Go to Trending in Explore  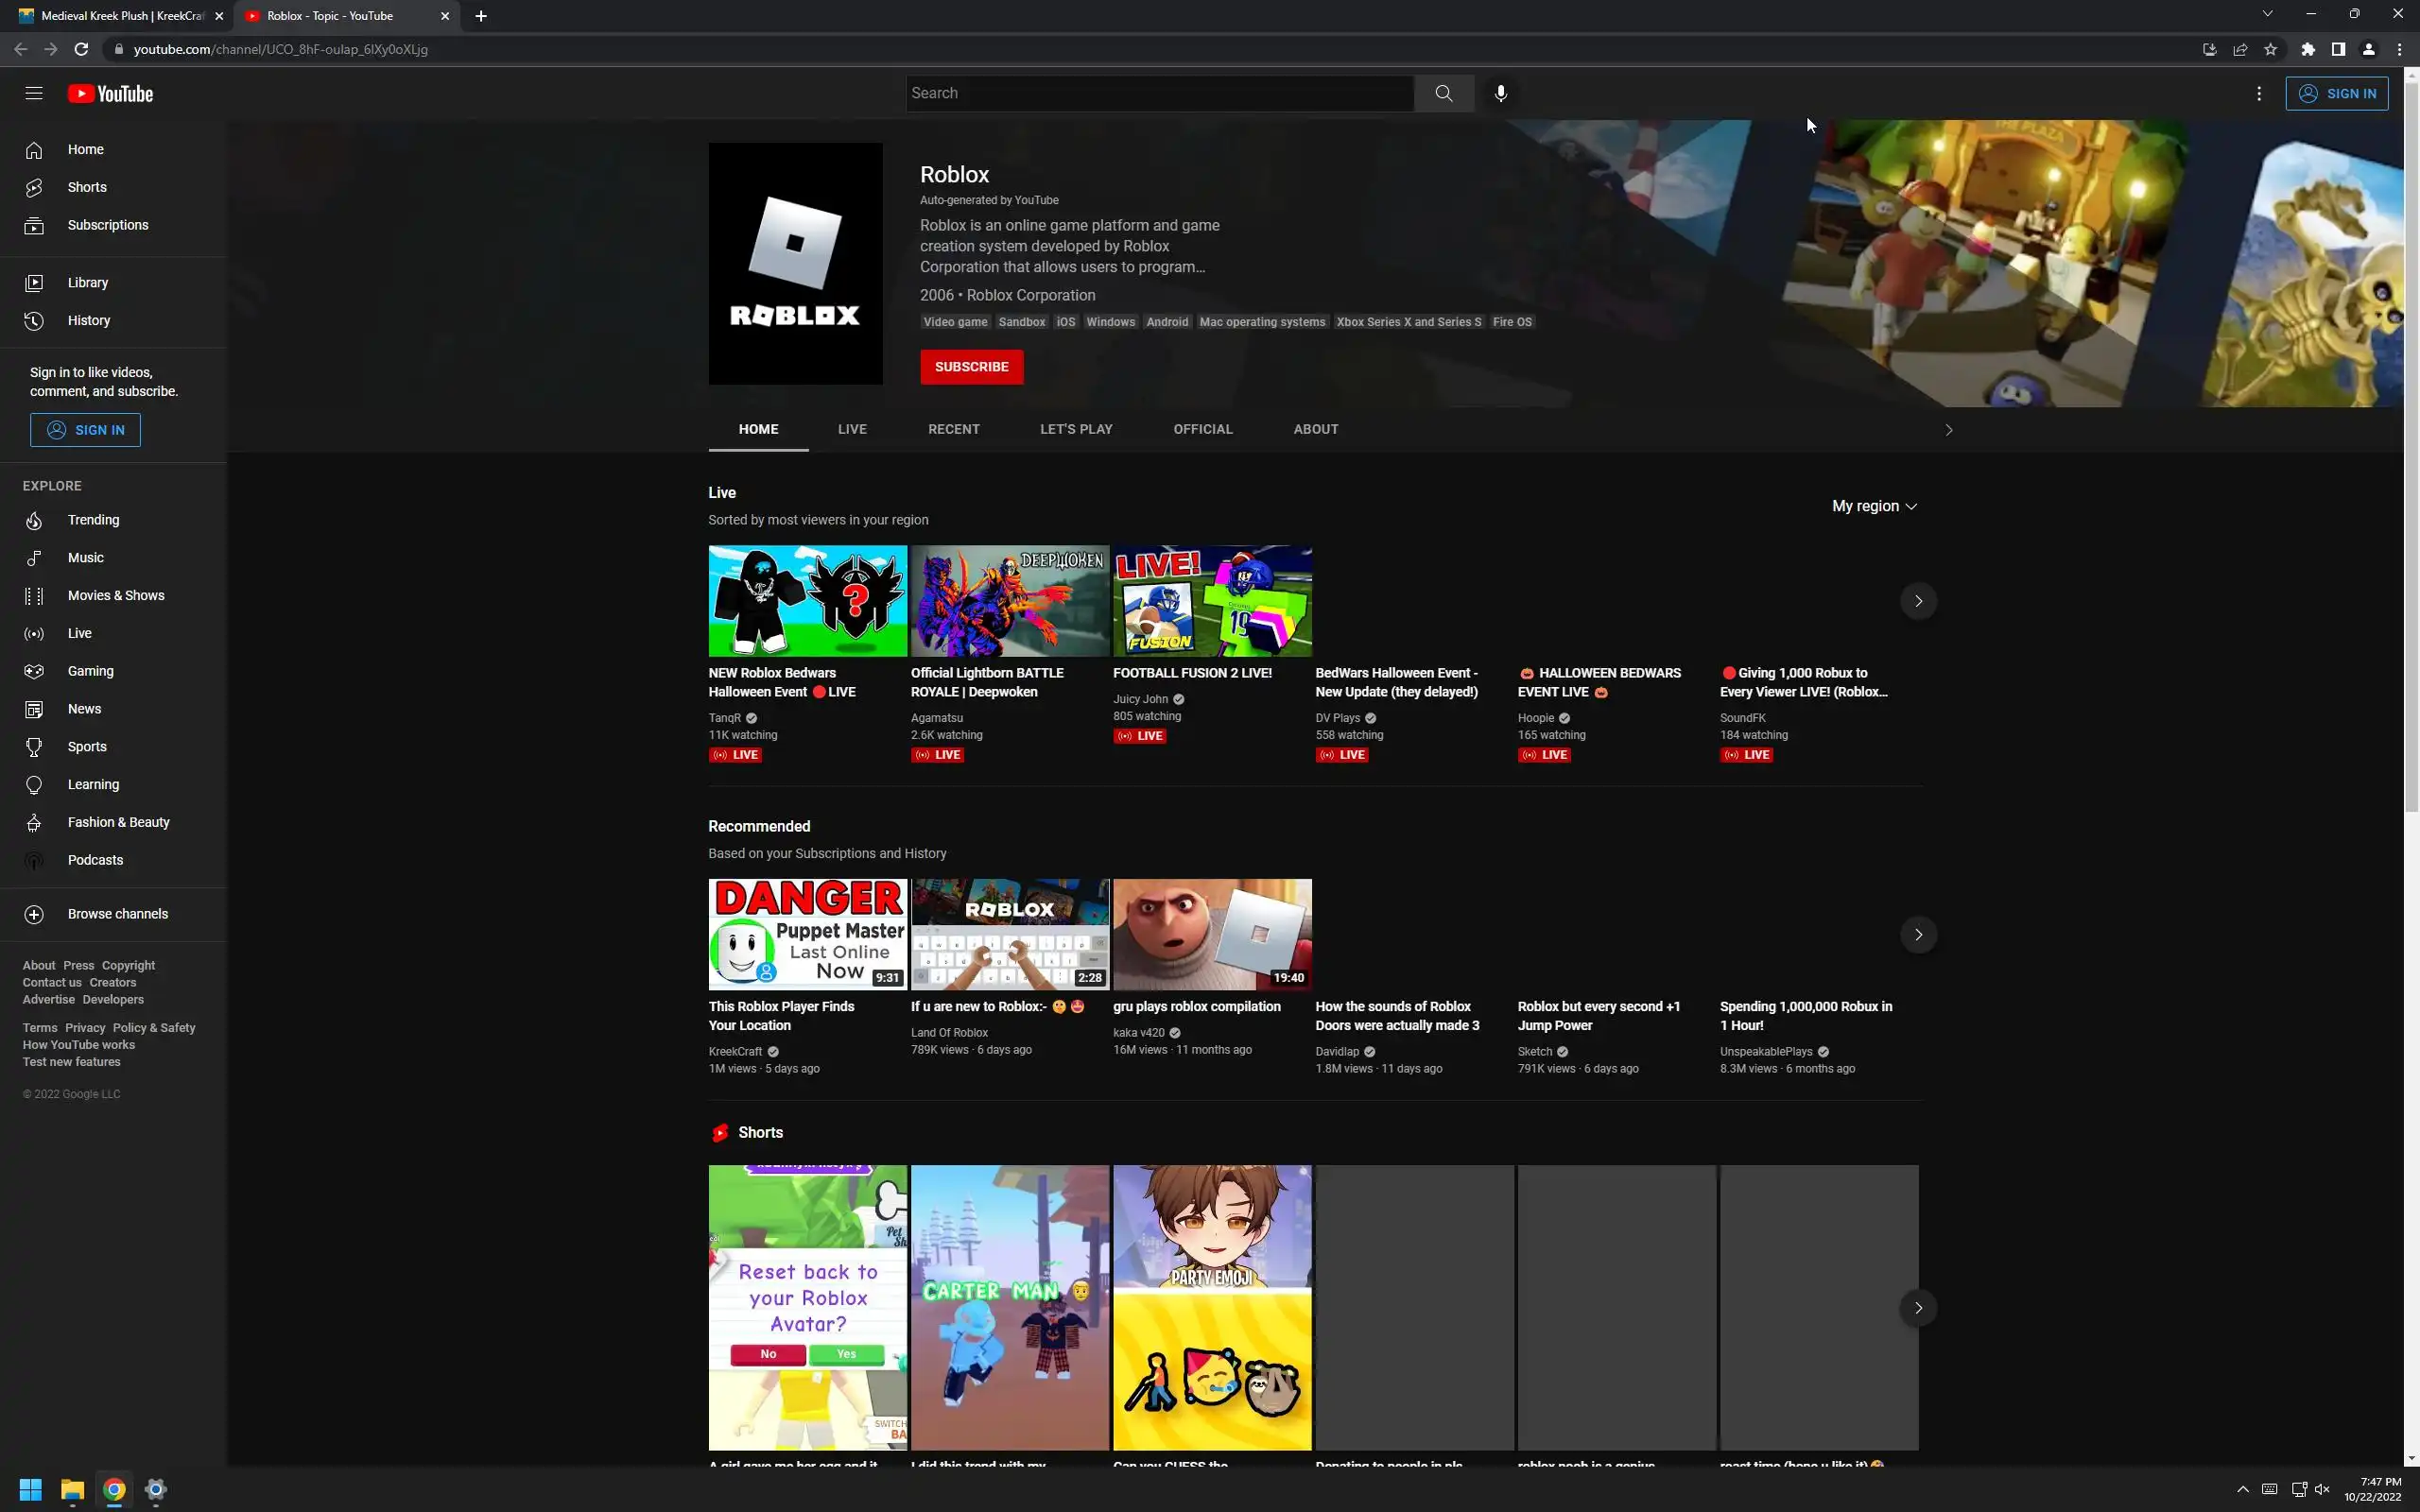93,520
